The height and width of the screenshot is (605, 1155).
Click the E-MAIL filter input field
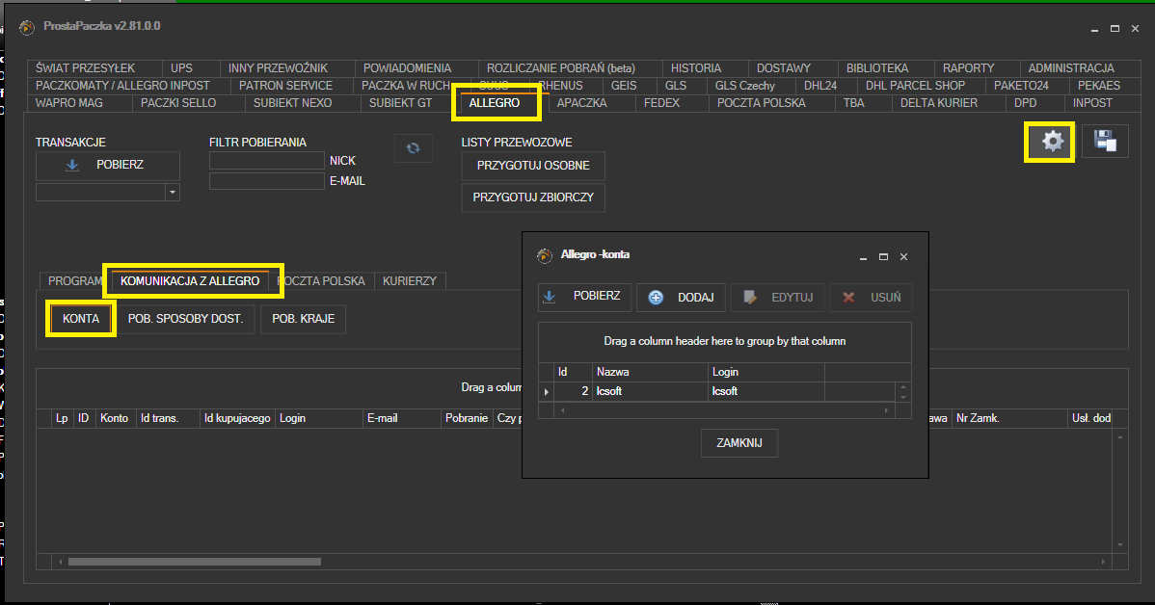(x=267, y=181)
